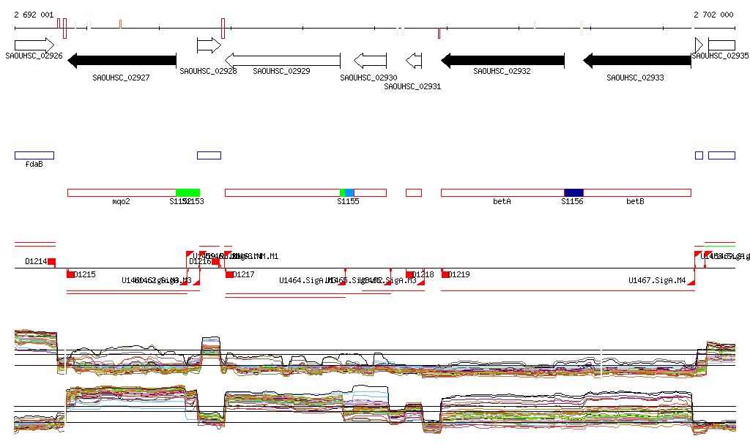The height and width of the screenshot is (447, 750).
Task: Select the red D1216 marker square
Action: pos(216,262)
